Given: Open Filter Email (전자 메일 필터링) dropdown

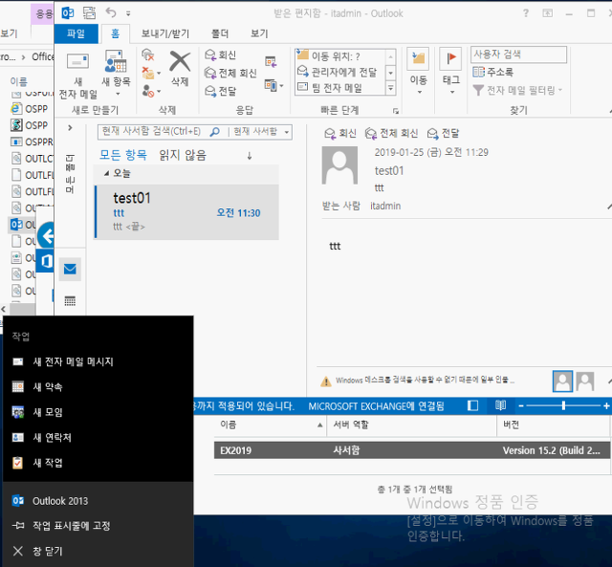Looking at the screenshot, I should pyautogui.click(x=517, y=91).
